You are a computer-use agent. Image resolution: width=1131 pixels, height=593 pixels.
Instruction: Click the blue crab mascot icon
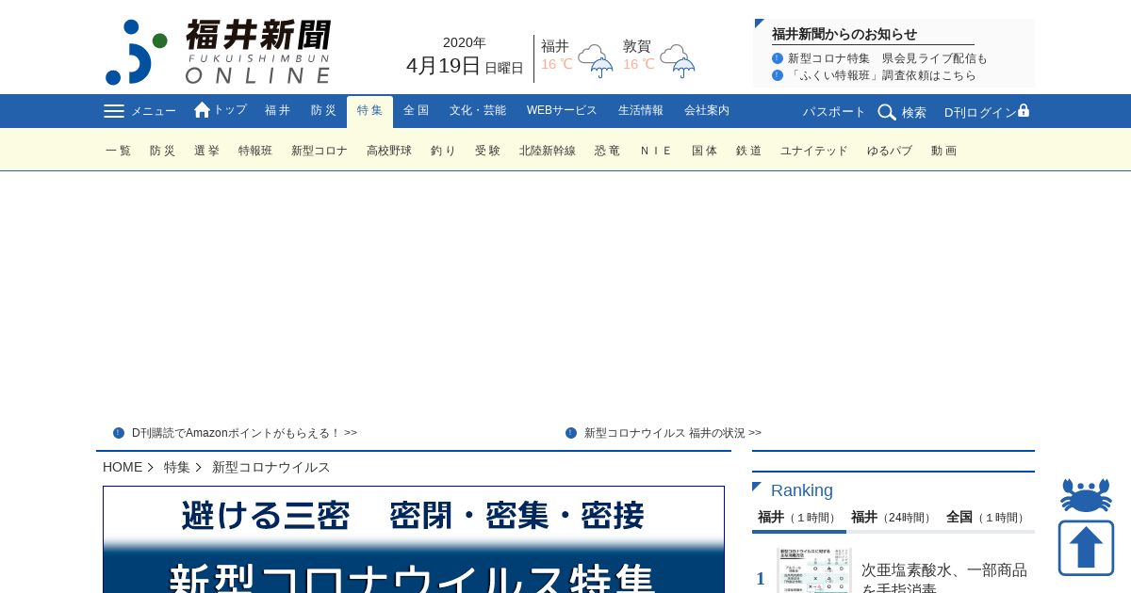click(1086, 495)
